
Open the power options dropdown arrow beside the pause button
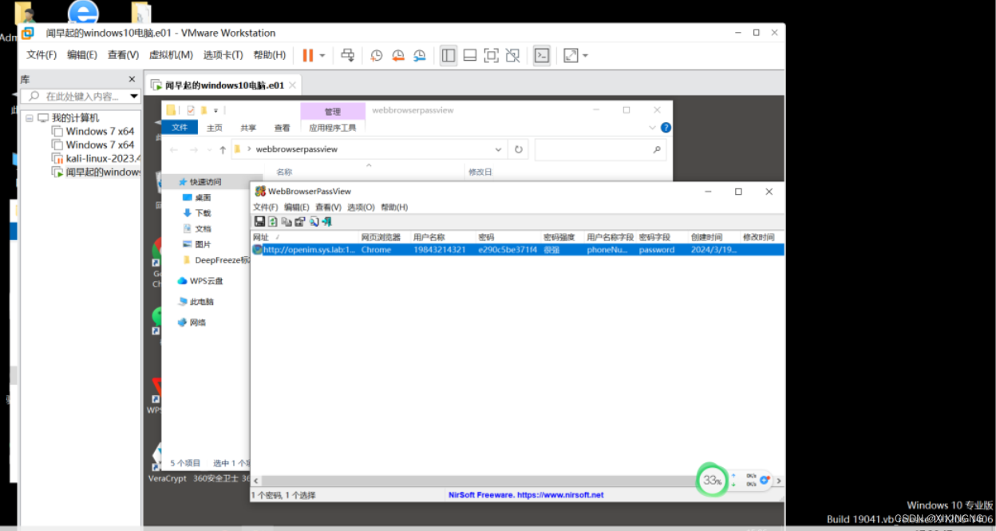coord(322,56)
